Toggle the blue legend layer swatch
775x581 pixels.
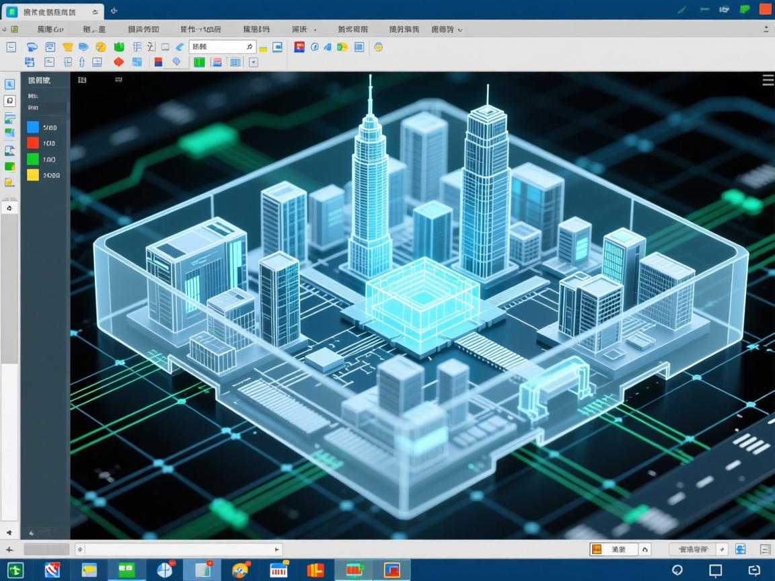(32, 127)
